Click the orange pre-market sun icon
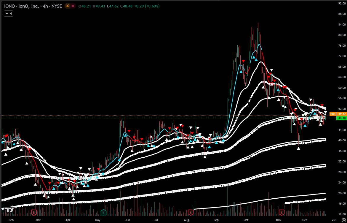The height and width of the screenshot is (223, 347). (x=68, y=6)
